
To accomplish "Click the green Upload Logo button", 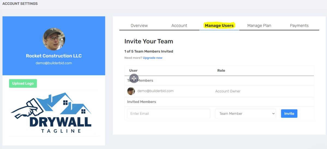I will [x=23, y=83].
